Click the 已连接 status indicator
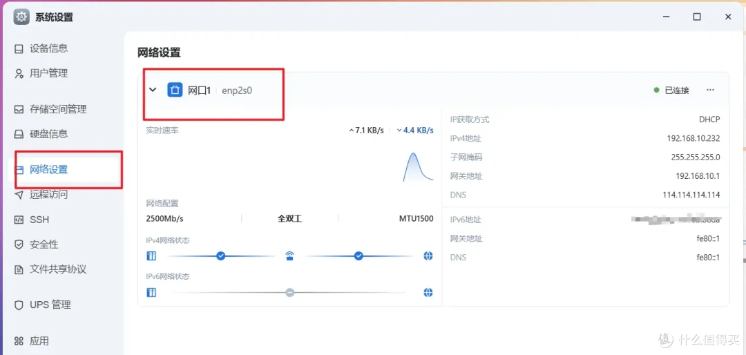This screenshot has width=746, height=355. pyautogui.click(x=671, y=90)
